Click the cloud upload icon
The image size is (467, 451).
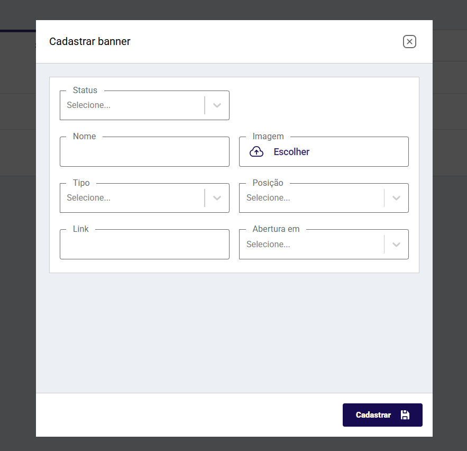pos(257,152)
